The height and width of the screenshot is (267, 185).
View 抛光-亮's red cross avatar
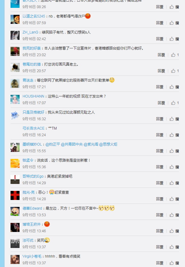tap(15, 195)
